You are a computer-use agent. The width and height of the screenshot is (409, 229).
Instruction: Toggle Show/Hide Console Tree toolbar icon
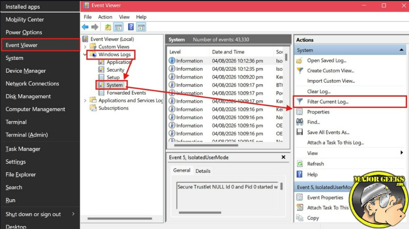point(118,27)
